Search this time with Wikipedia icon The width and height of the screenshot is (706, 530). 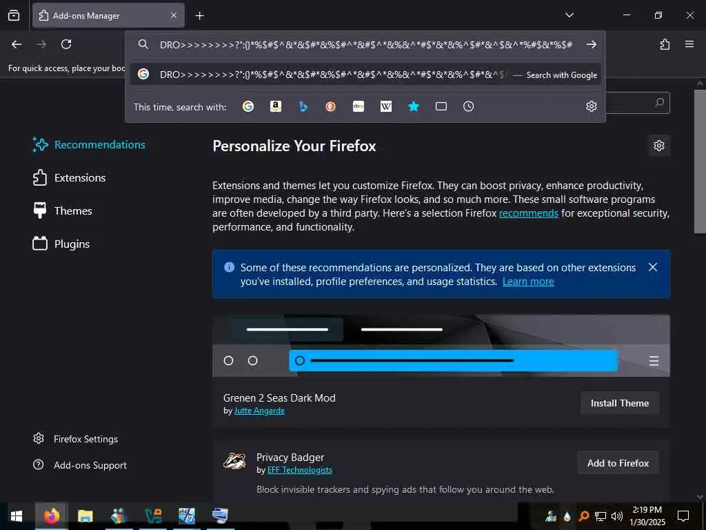pos(386,106)
